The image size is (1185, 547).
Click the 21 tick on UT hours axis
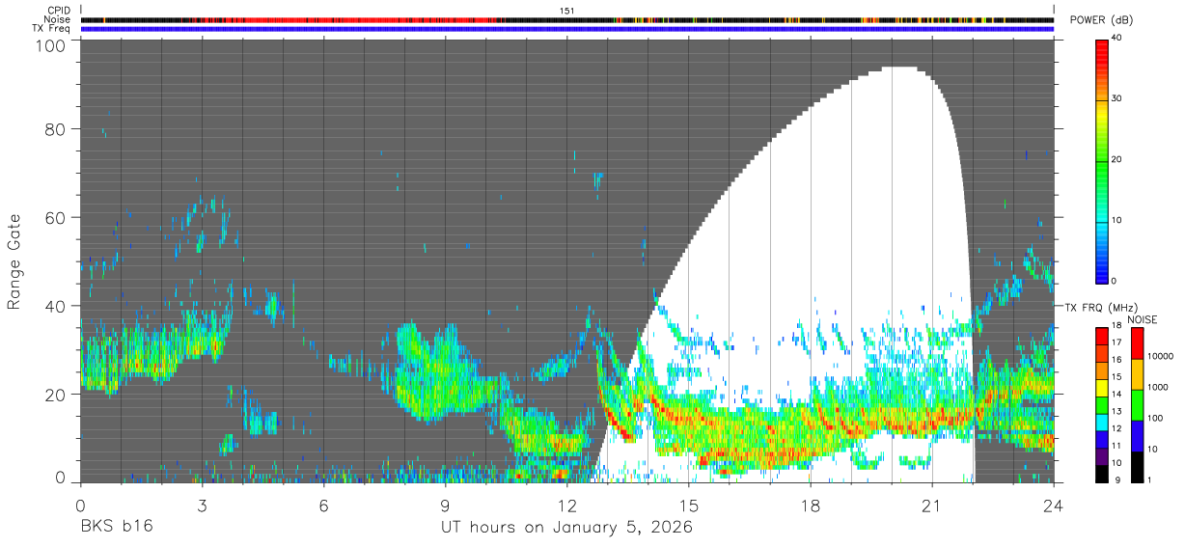[932, 505]
